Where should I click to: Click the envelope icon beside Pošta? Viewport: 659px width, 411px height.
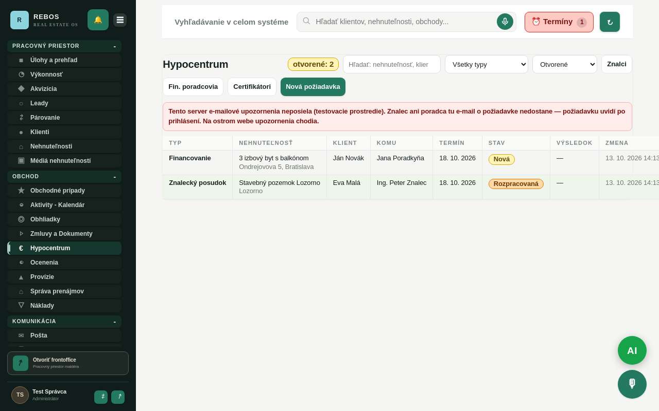[21, 335]
